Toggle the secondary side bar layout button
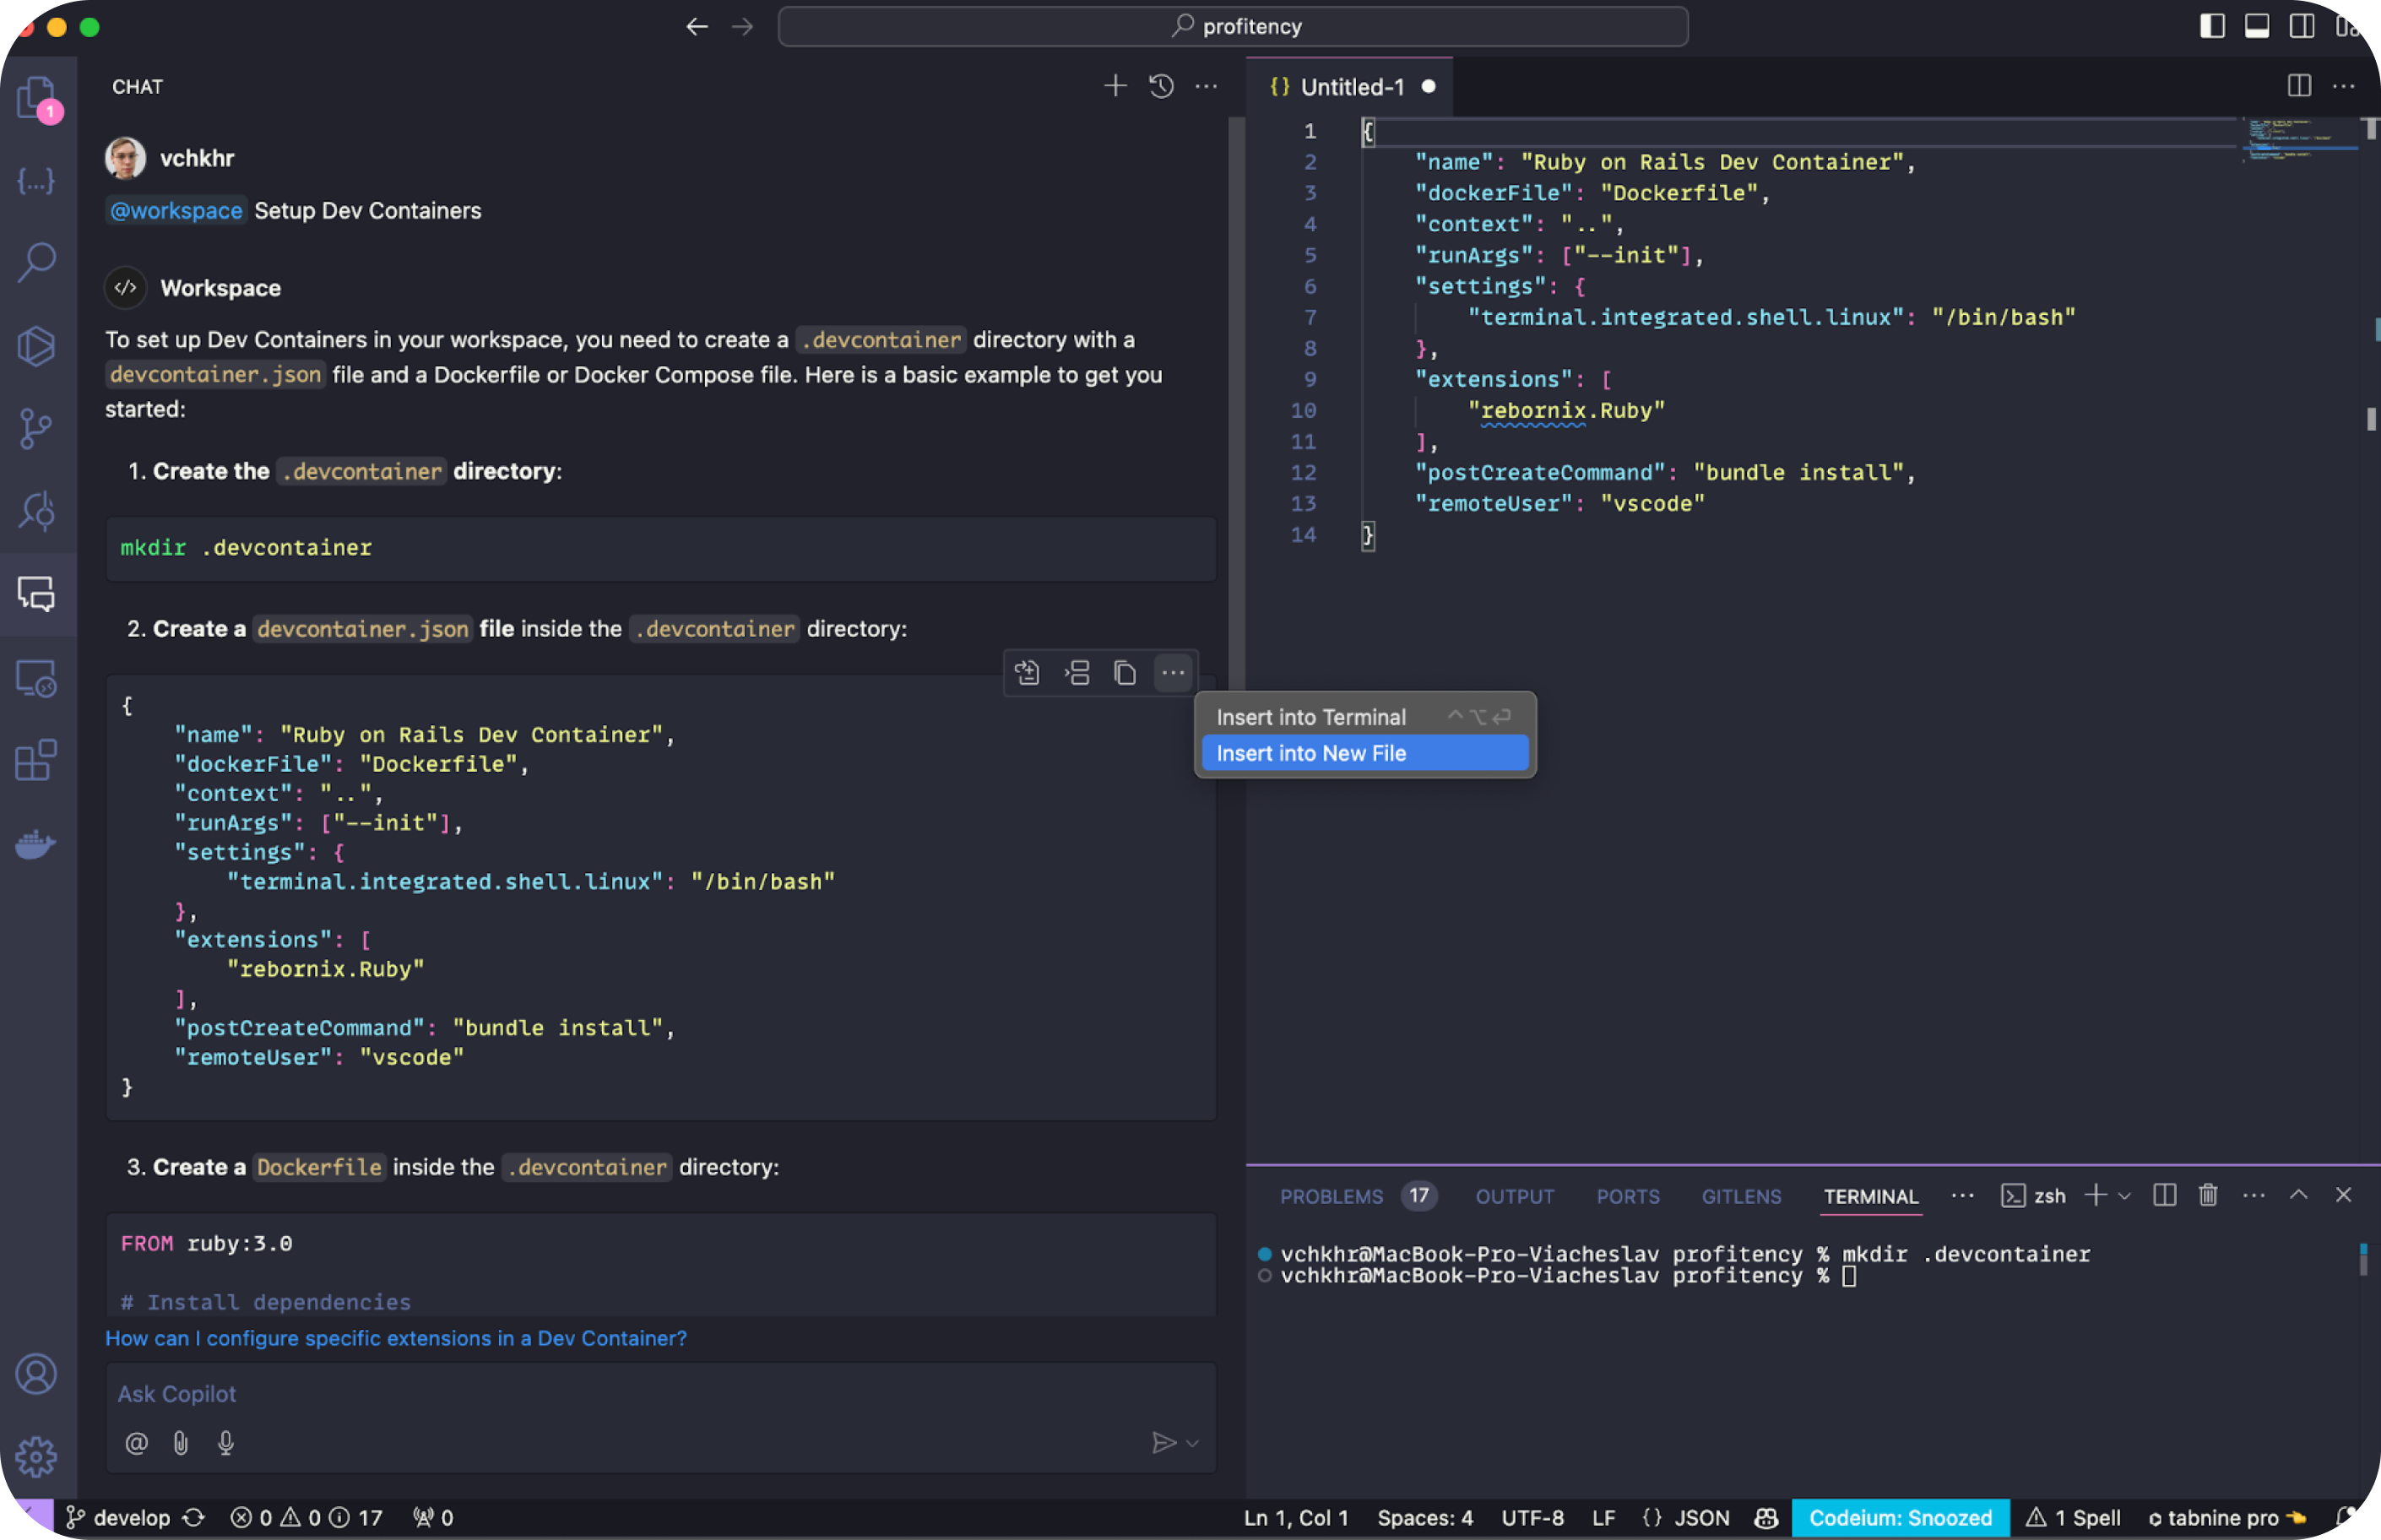The image size is (2381, 1540). click(x=2301, y=26)
